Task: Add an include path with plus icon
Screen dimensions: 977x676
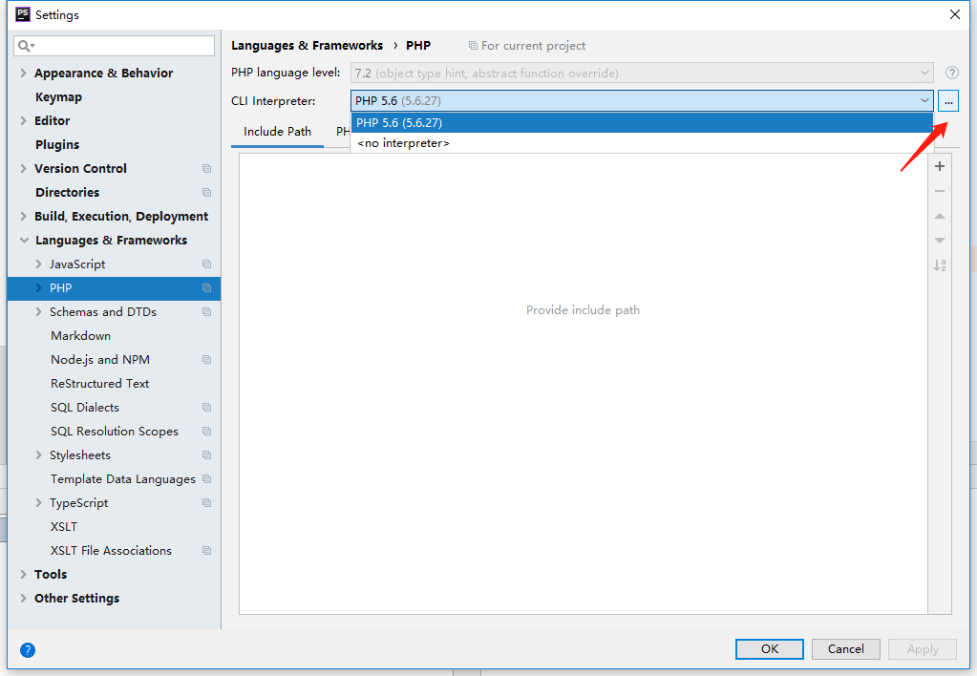Action: 940,166
